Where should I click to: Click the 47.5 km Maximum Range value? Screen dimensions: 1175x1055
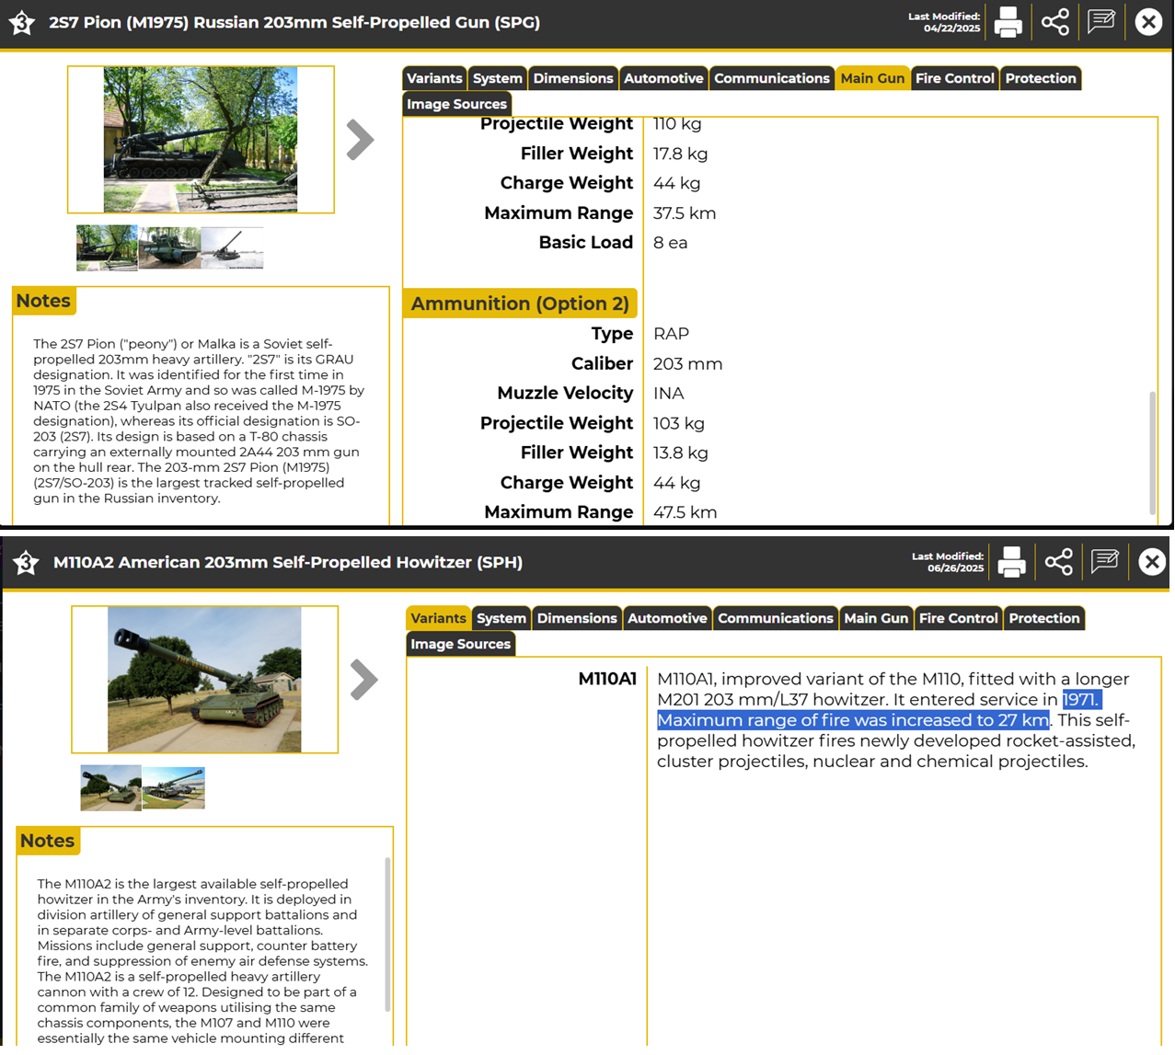tap(685, 512)
